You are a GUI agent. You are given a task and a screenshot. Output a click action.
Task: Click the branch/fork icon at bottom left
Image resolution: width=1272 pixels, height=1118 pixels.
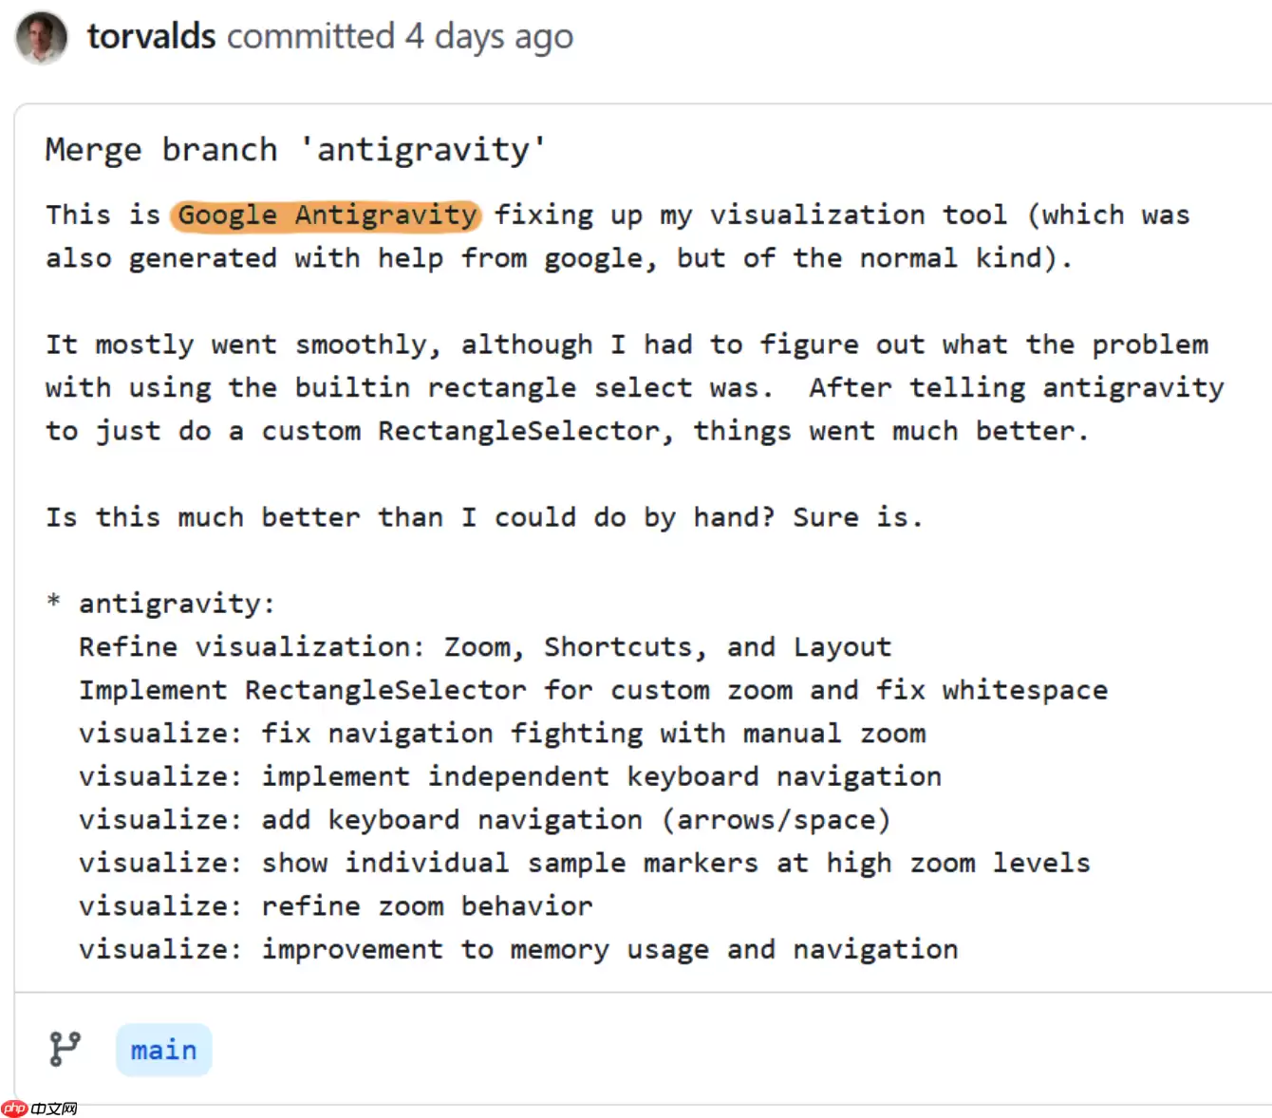[x=64, y=1049]
